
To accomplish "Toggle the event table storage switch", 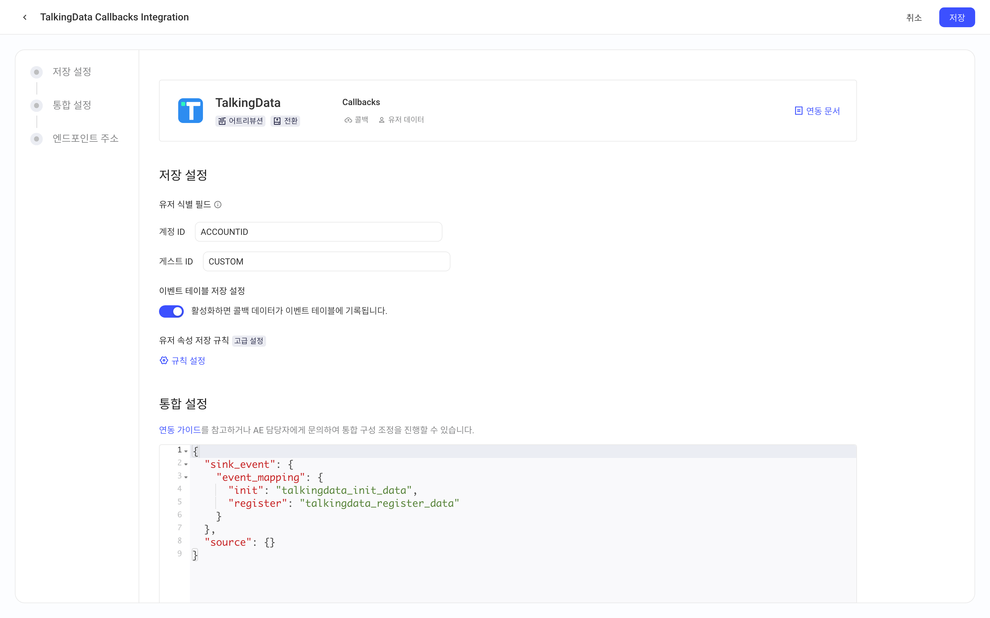I will coord(171,311).
